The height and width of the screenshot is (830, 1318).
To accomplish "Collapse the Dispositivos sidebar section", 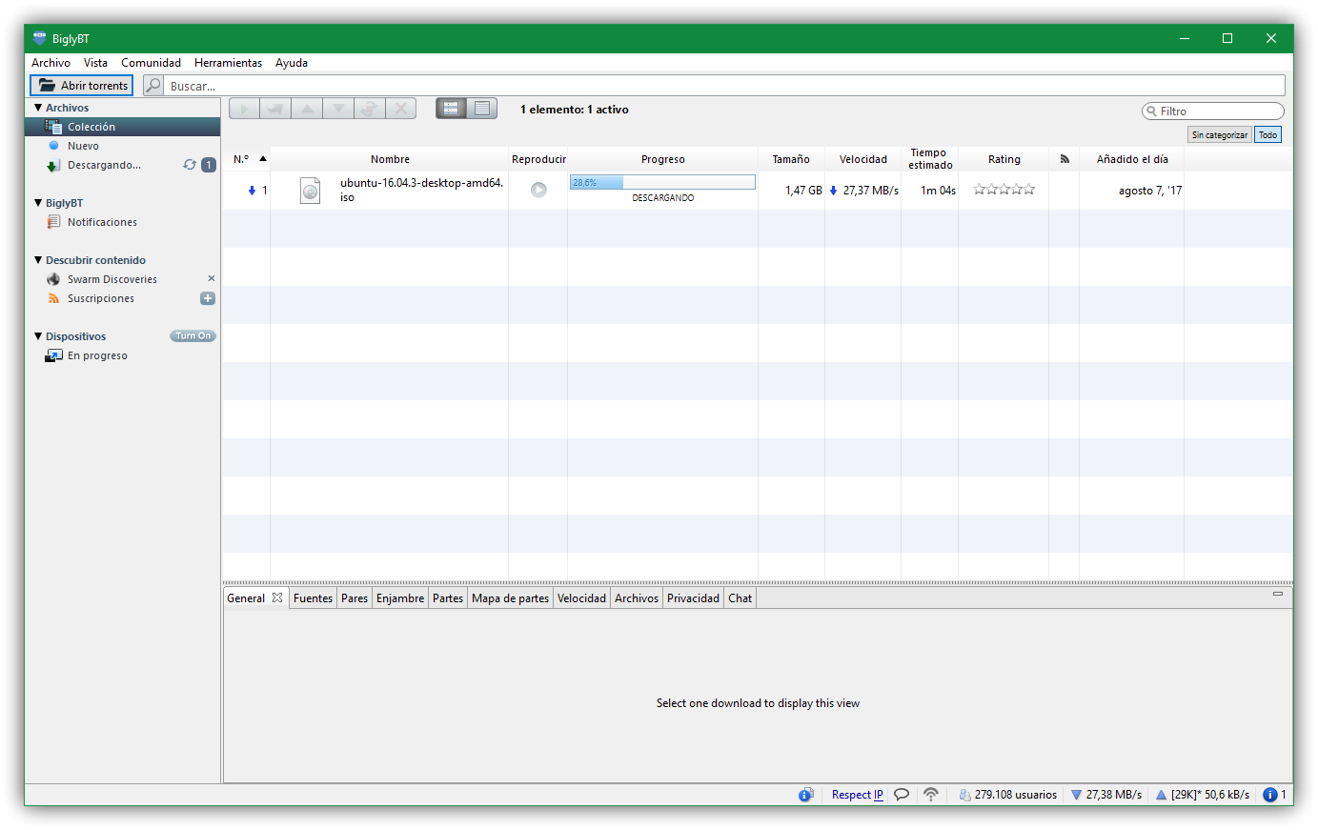I will click(x=38, y=336).
